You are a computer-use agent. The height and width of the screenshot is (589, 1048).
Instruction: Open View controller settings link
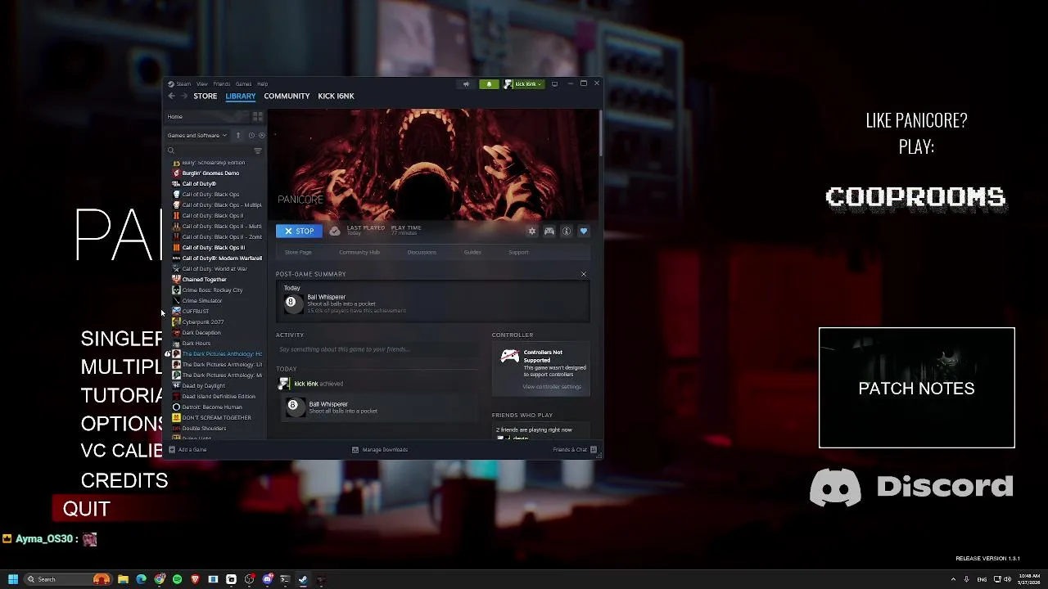click(552, 386)
